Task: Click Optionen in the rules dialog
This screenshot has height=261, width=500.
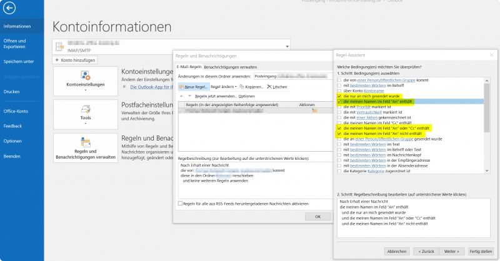Action: 246,96
